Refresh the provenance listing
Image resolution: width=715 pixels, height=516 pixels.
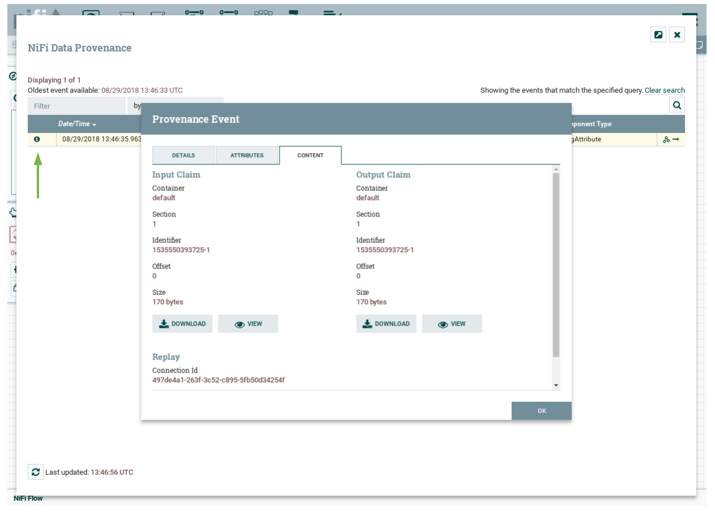pyautogui.click(x=36, y=472)
